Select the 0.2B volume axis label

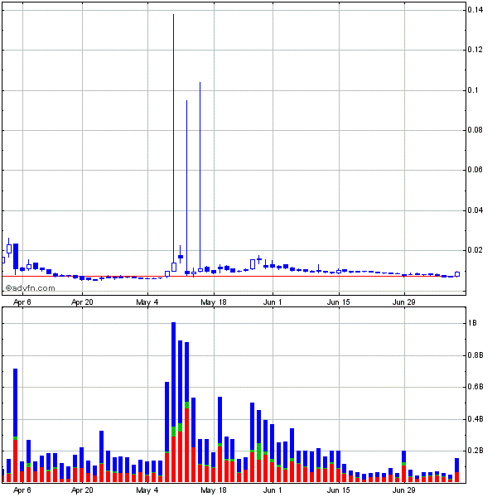[x=476, y=451]
